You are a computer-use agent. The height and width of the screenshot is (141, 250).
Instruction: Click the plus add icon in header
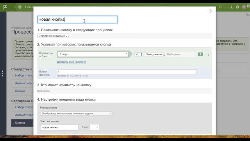tap(20, 7)
